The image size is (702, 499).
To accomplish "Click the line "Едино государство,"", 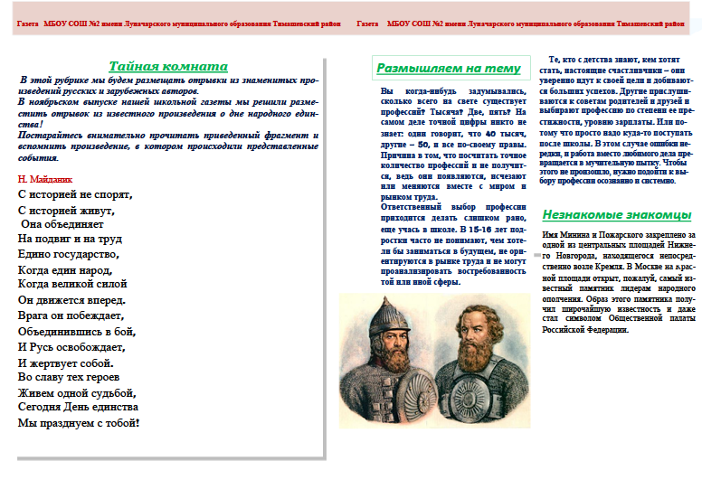I will click(69, 254).
